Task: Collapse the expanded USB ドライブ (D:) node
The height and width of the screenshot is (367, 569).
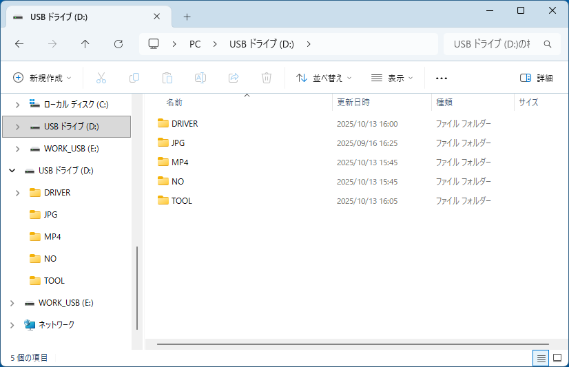Action: click(x=12, y=171)
